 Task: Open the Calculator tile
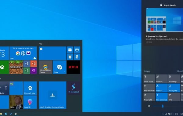coord(70,57)
